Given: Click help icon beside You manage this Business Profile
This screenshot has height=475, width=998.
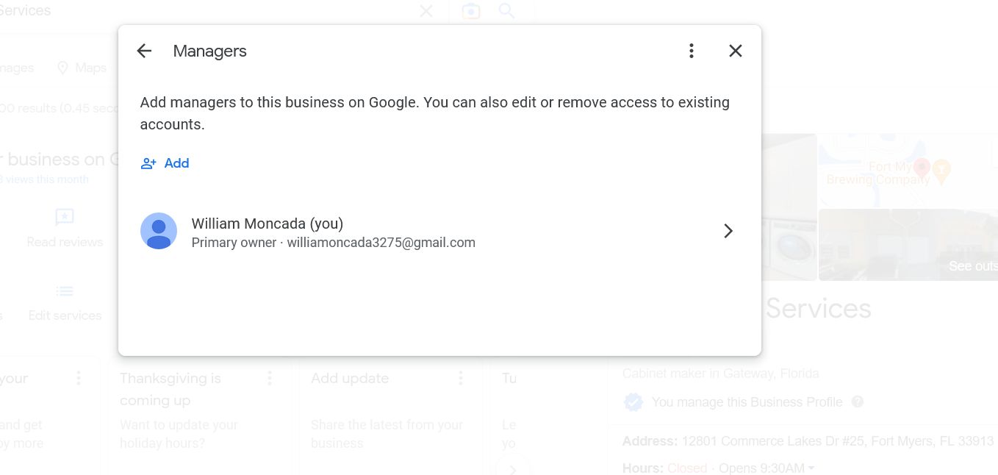Looking at the screenshot, I should click(857, 402).
